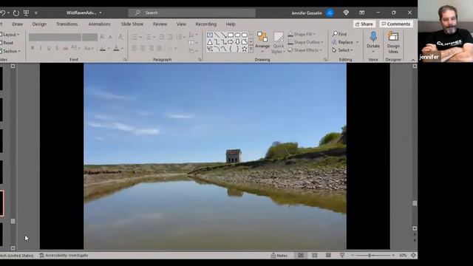Viewport: 473px width, 266px height.
Task: Open Ribbon Display Options icon
Action: (x=361, y=13)
